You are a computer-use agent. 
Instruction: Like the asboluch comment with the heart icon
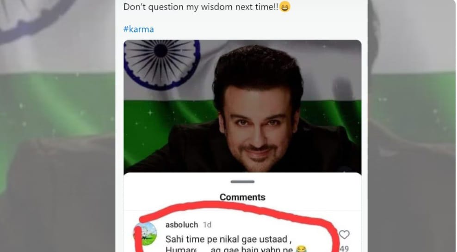pos(344,234)
